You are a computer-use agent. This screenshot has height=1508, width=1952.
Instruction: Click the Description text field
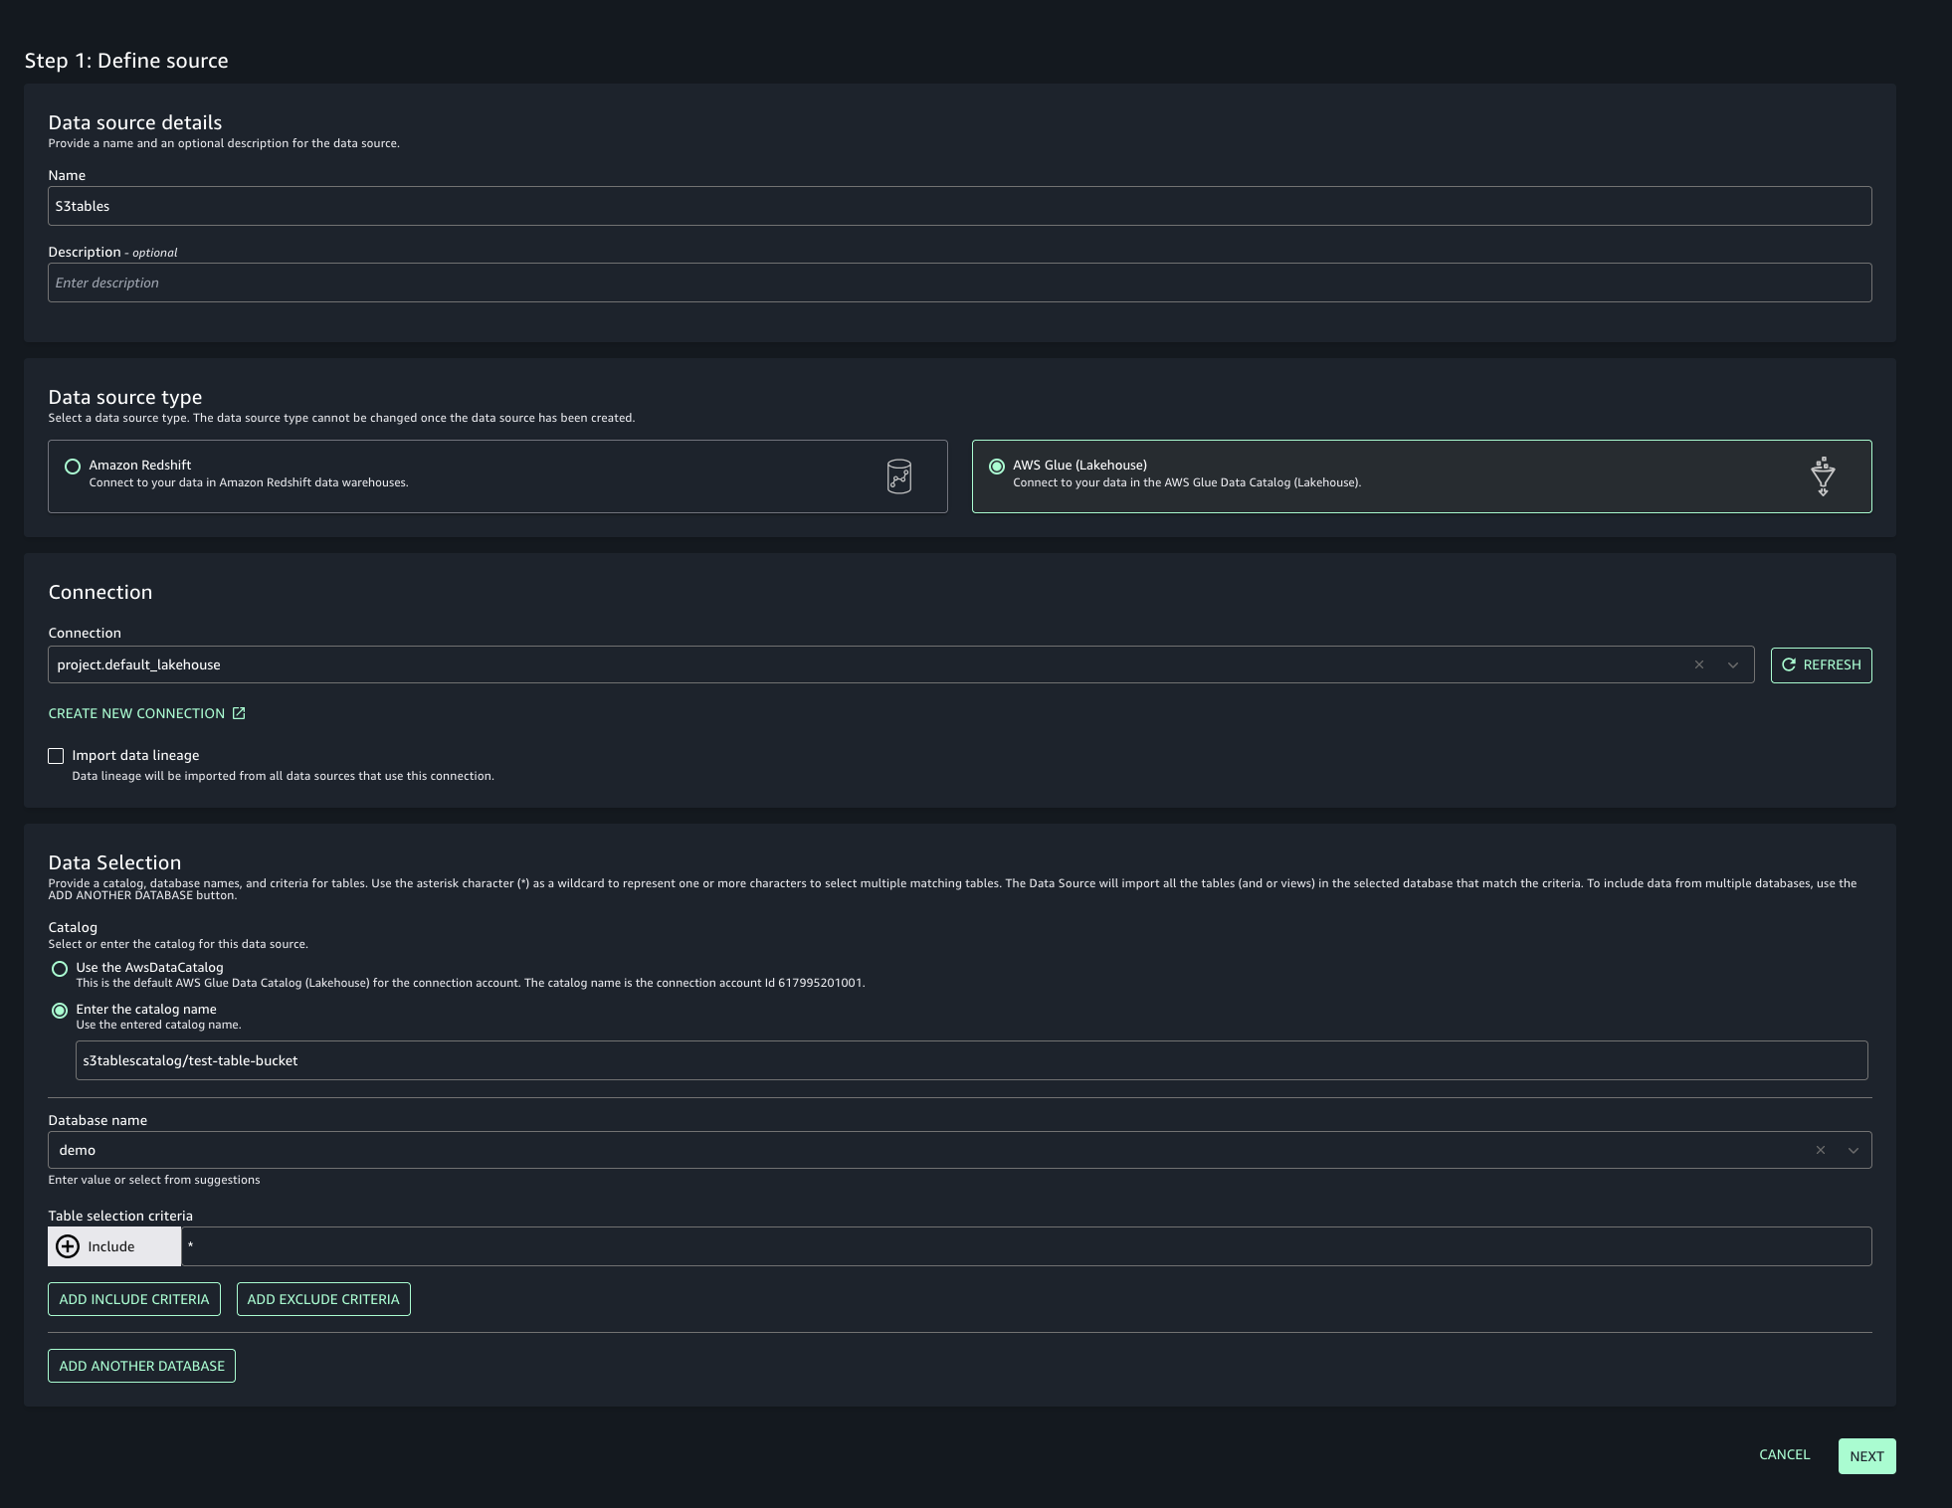[x=959, y=283]
